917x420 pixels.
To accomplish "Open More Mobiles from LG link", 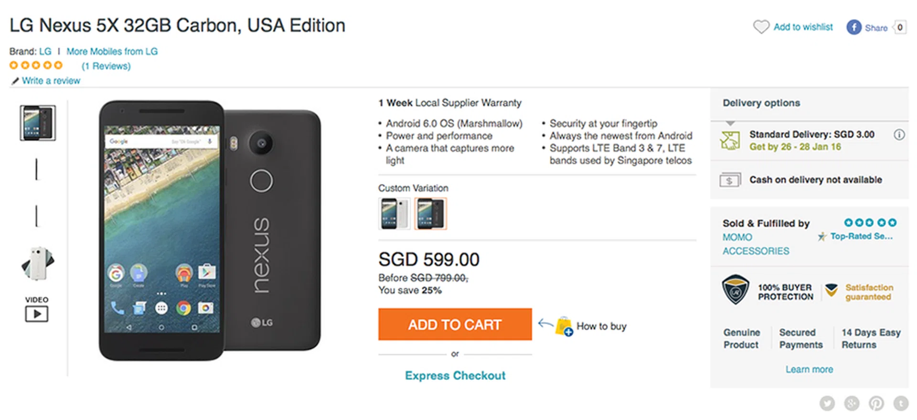I will 112,52.
